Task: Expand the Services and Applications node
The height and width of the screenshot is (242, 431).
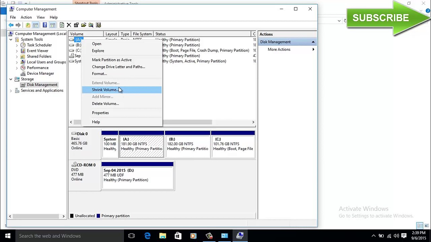Action: 11,90
